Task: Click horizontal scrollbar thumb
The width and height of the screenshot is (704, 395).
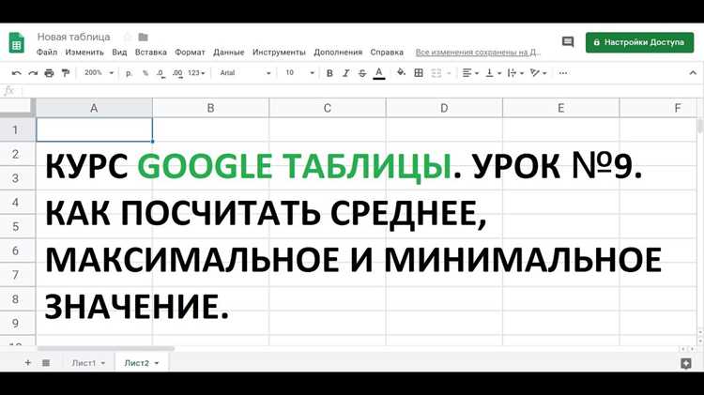Action: tap(106, 348)
